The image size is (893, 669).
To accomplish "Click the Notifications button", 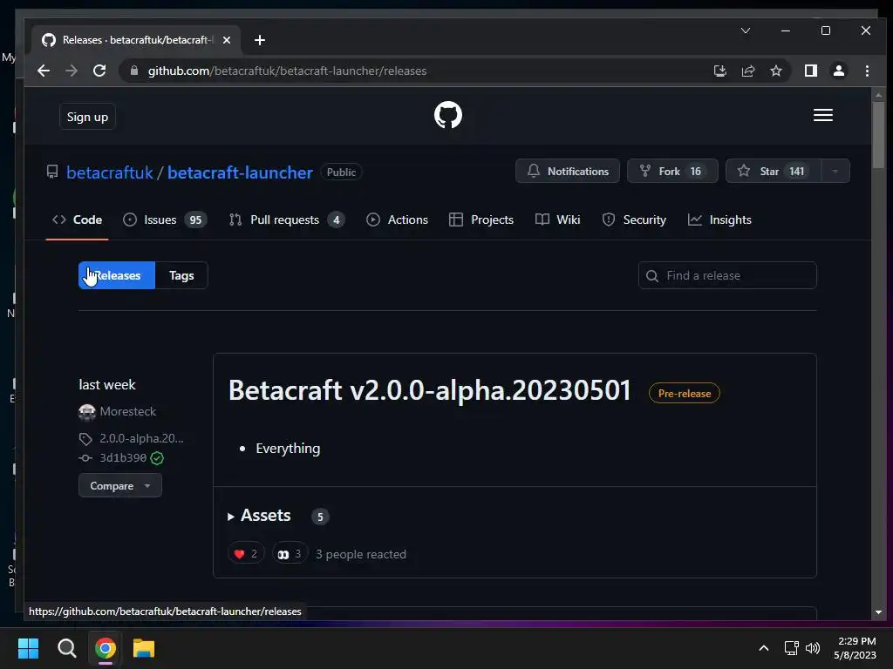I will pyautogui.click(x=567, y=171).
